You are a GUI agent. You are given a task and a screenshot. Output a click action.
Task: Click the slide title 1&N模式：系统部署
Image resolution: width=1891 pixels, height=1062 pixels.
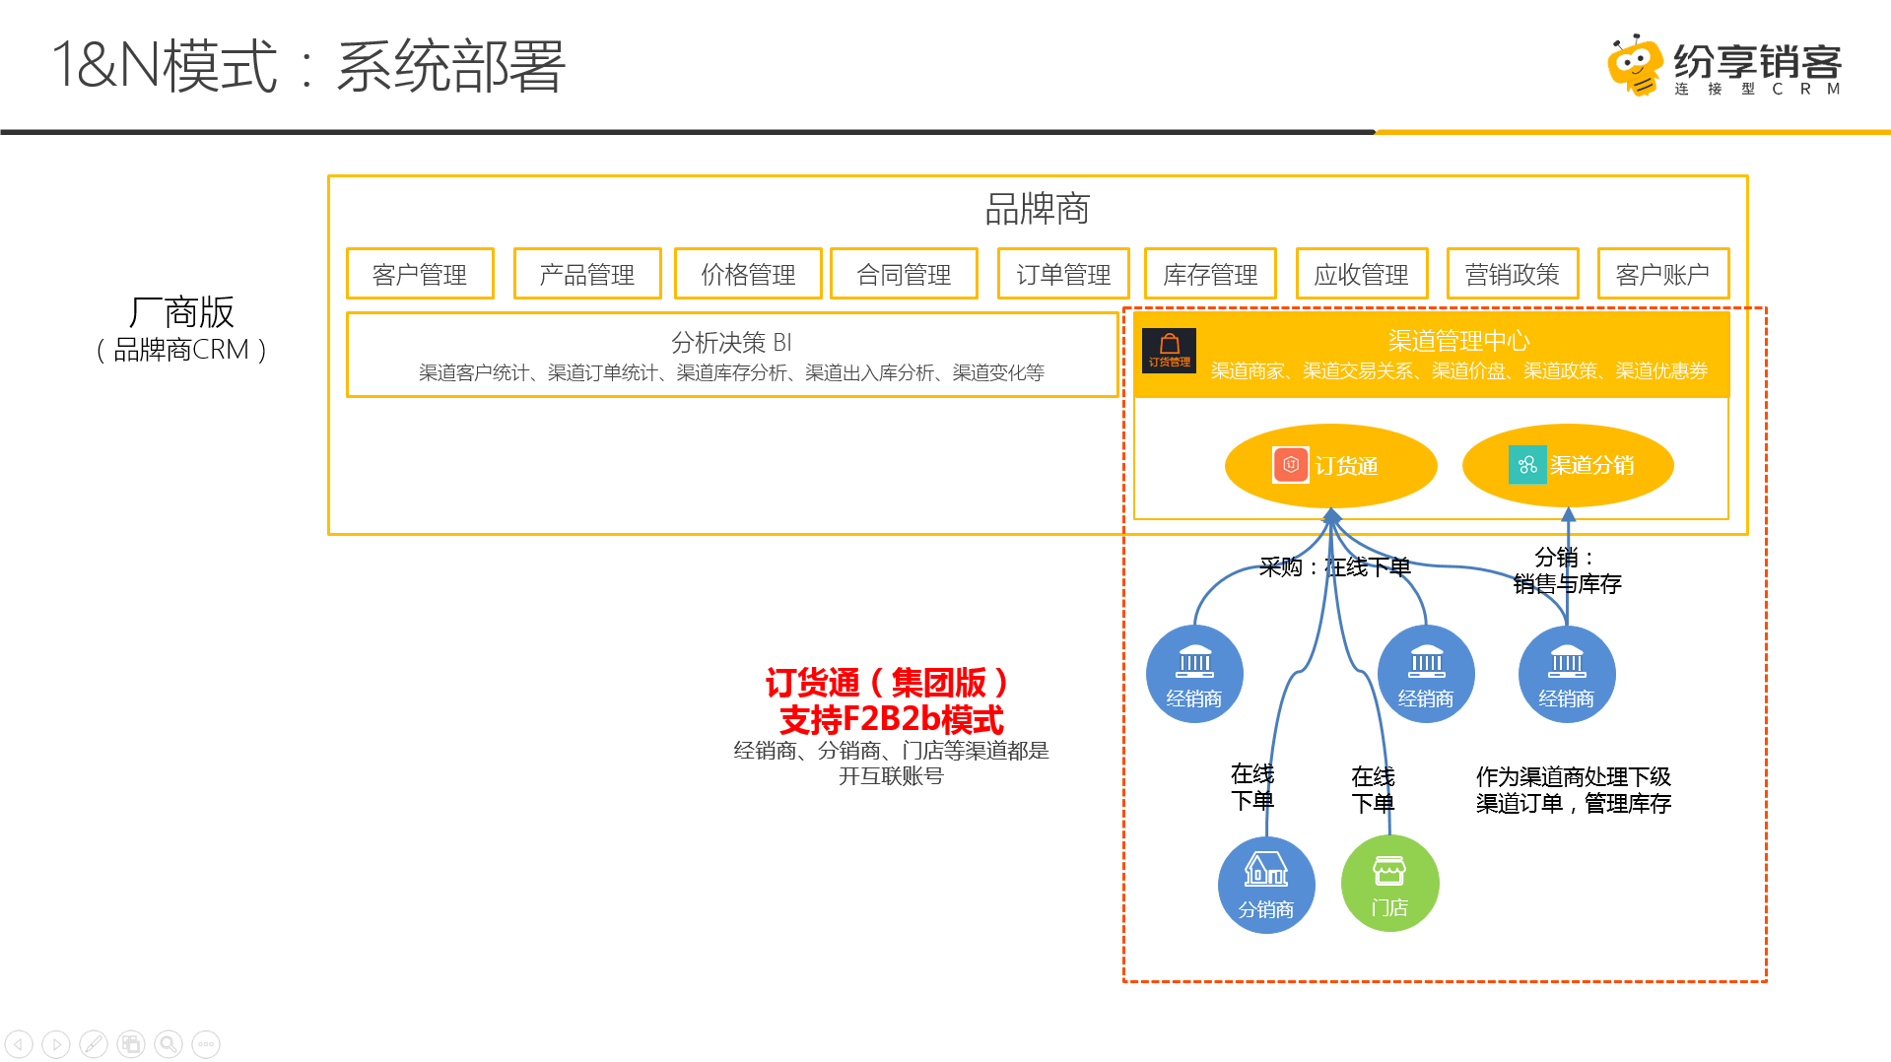307,66
